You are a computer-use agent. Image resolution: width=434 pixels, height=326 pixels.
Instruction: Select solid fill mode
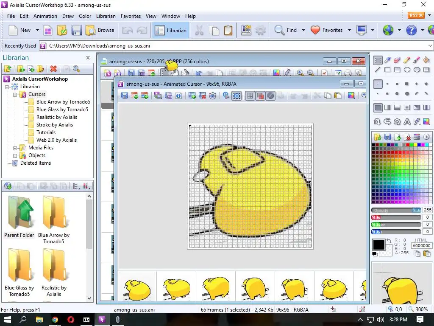click(378, 107)
